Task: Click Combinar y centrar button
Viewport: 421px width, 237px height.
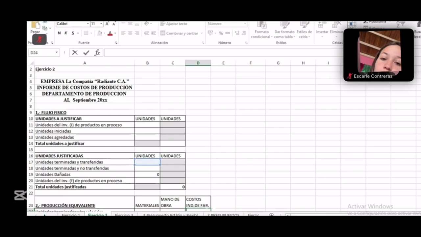Action: click(179, 33)
